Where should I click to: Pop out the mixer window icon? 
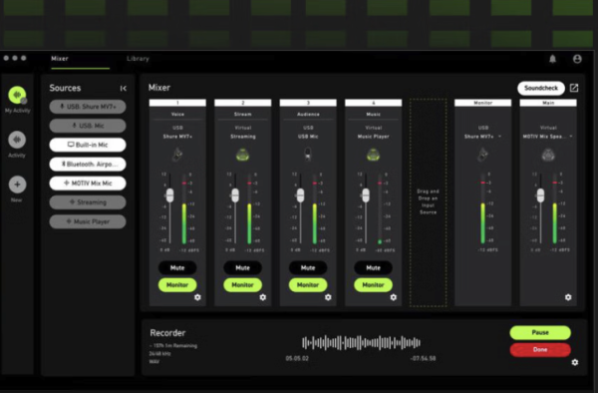[x=574, y=88]
